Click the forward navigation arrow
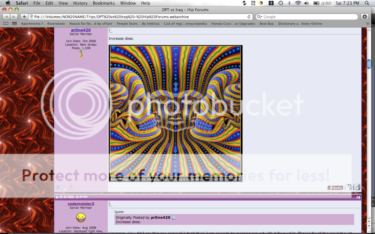Screen dimensions: 375x234 click(x=14, y=17)
